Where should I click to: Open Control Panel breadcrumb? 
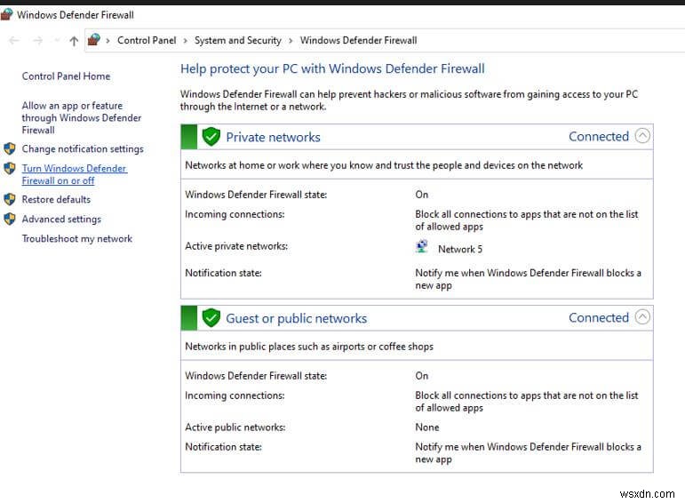point(147,40)
